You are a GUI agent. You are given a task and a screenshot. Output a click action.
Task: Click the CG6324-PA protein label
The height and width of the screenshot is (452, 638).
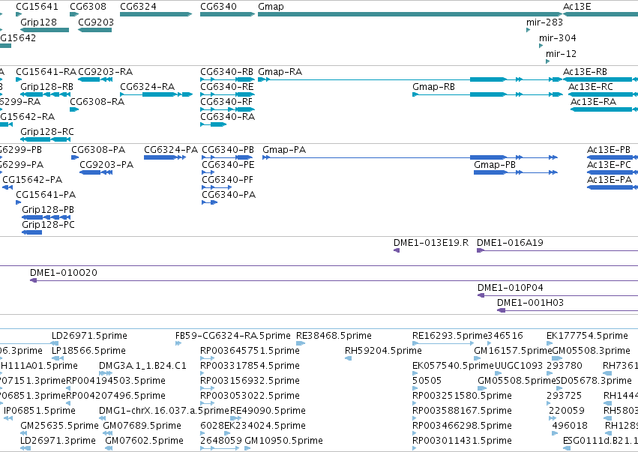(x=171, y=150)
